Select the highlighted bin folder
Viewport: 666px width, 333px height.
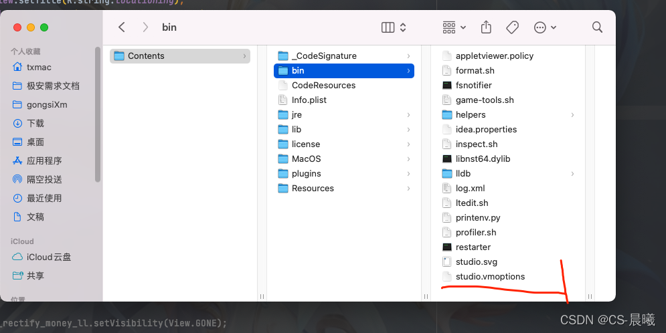[344, 70]
